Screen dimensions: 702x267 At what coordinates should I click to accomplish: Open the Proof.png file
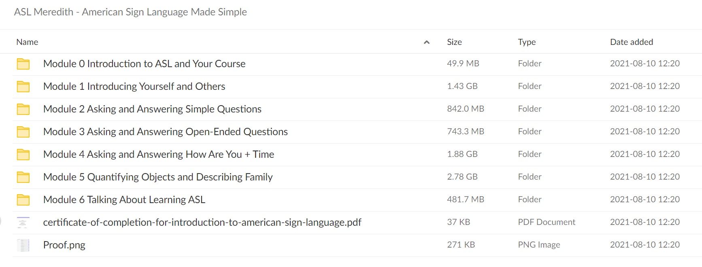click(64, 245)
